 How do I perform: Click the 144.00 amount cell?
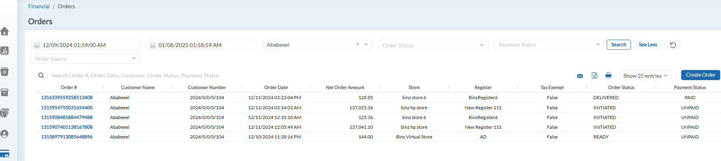(x=366, y=137)
